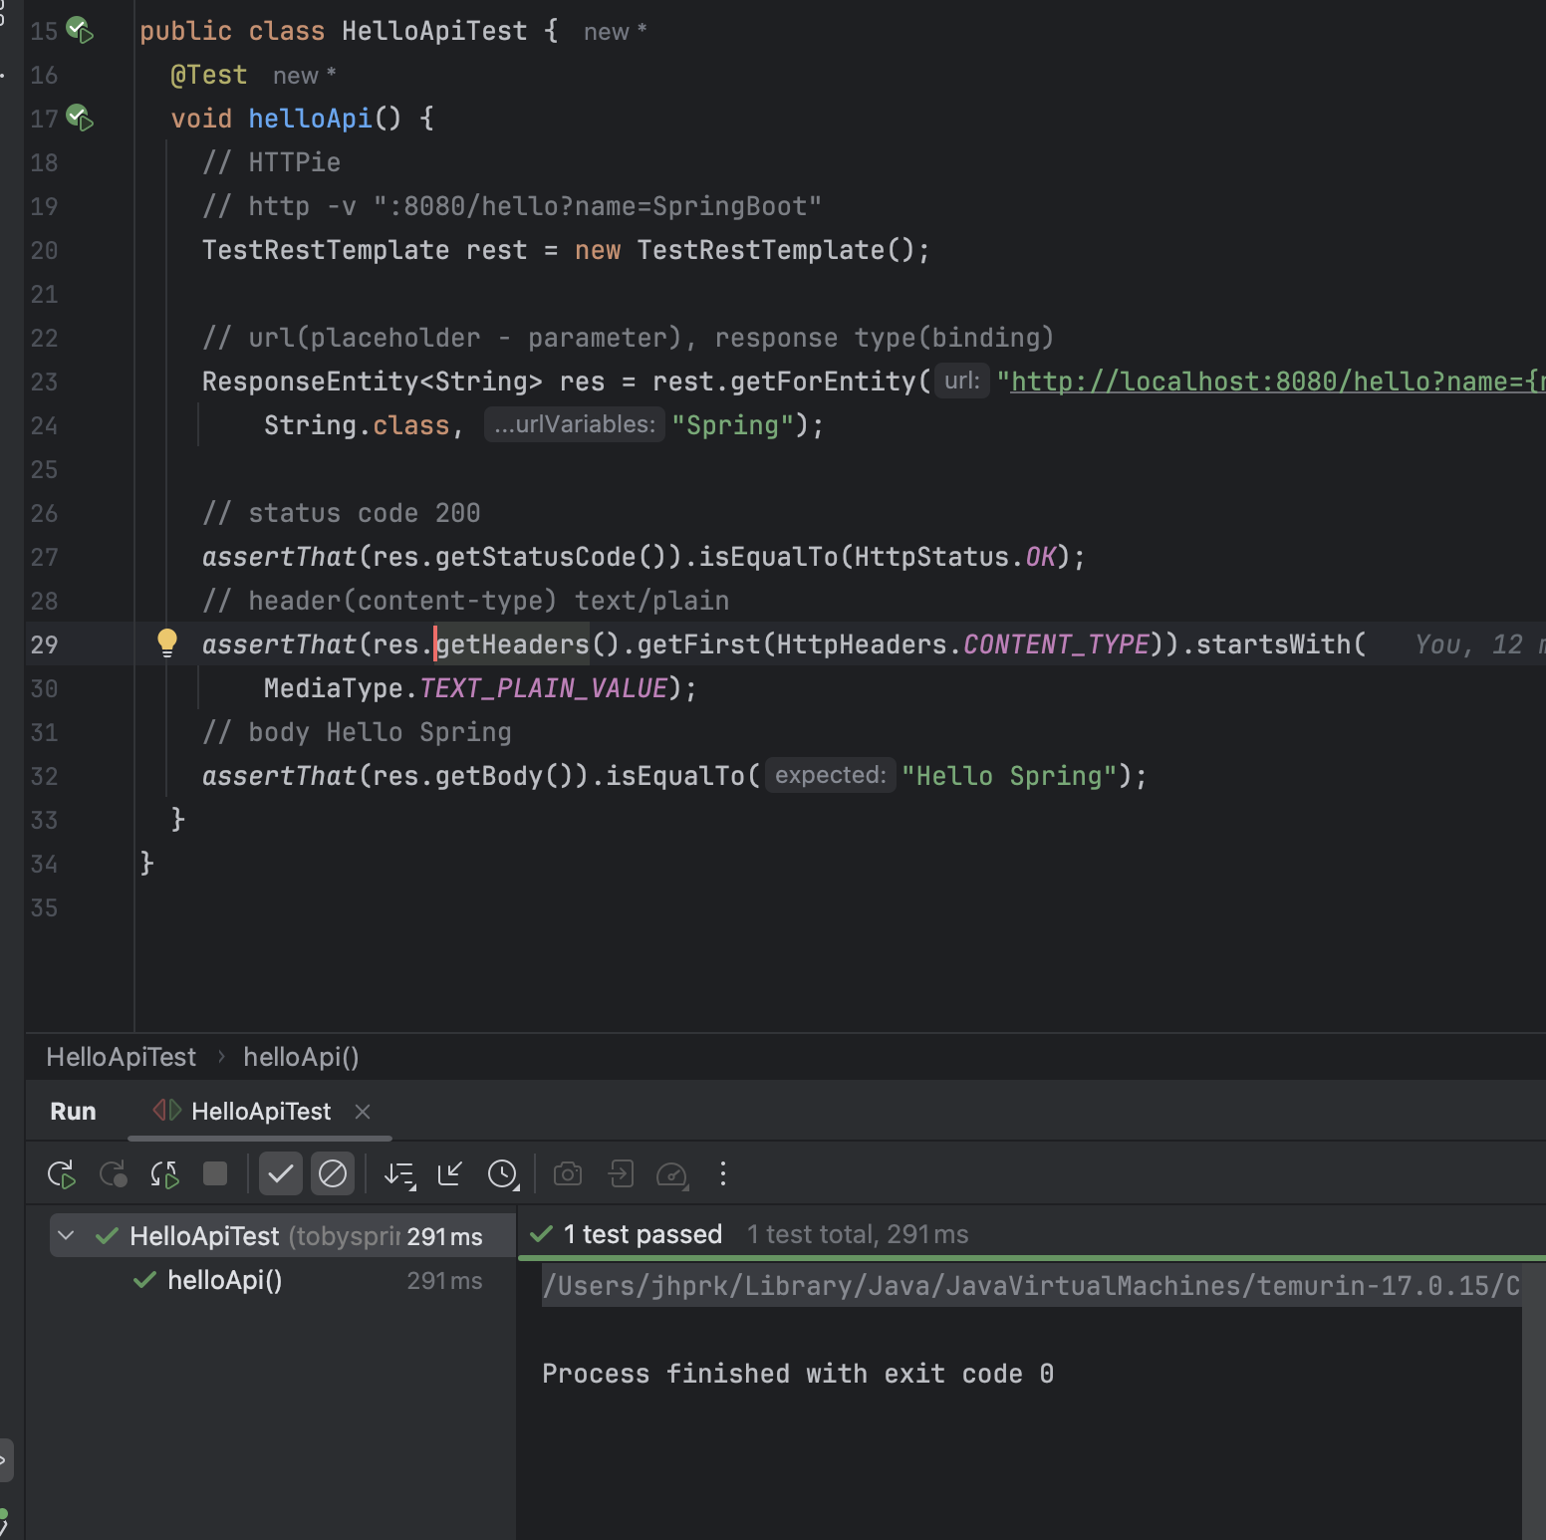Viewport: 1546px width, 1540px height.
Task: Click the helloApi method name declaration
Action: [x=310, y=119]
